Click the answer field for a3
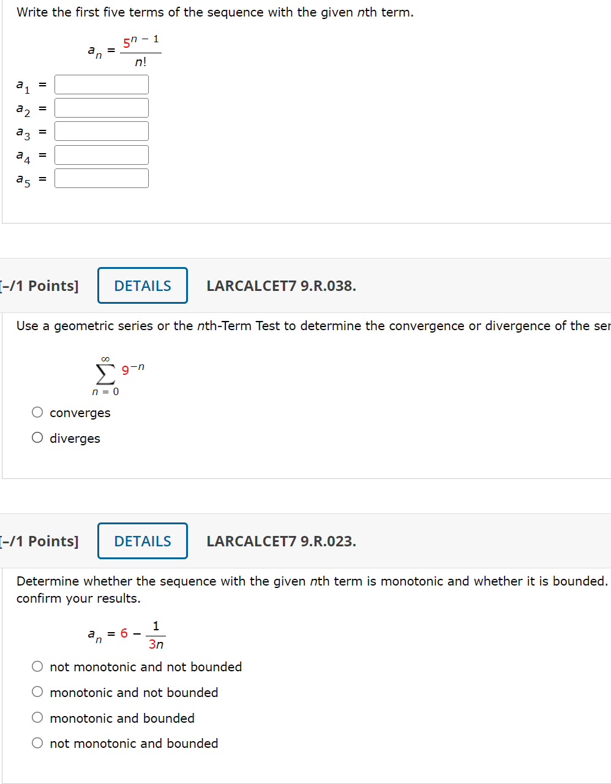Screen dimensions: 611x784 point(101,130)
